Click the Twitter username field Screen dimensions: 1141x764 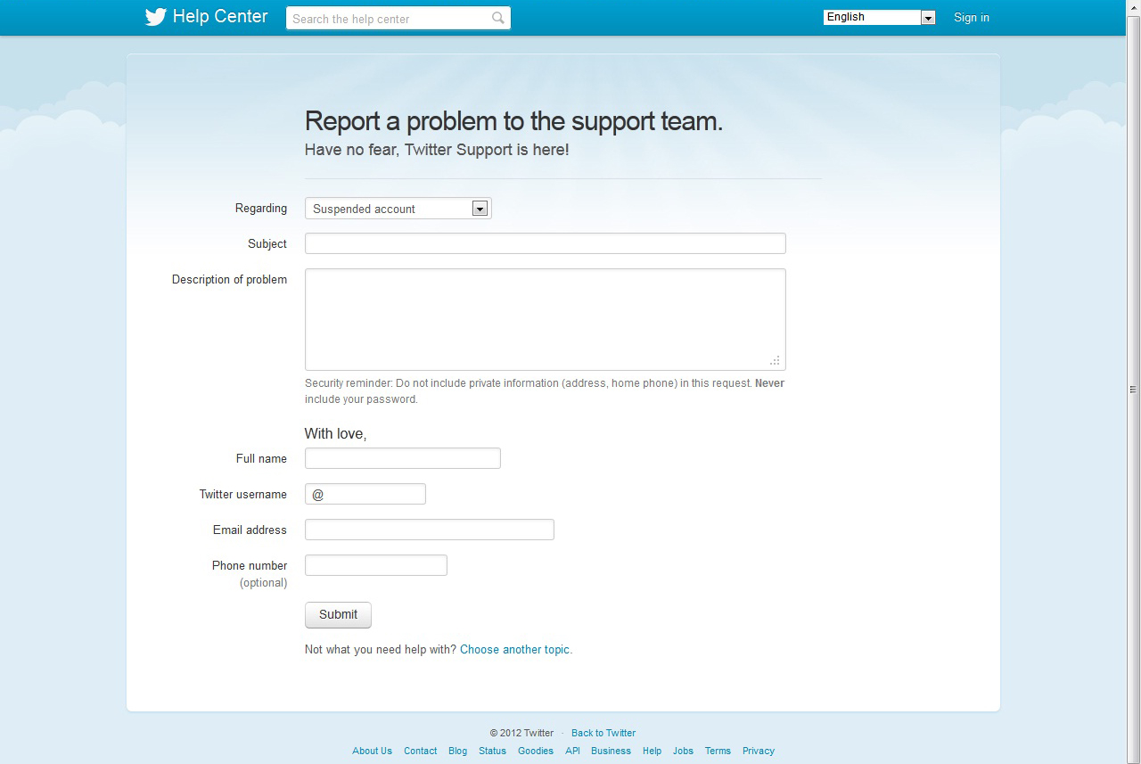click(x=365, y=494)
